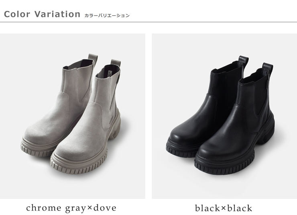Click the horizontal divider under heading
Image resolution: width=297 pixels, height=215 pixels.
[148, 22]
